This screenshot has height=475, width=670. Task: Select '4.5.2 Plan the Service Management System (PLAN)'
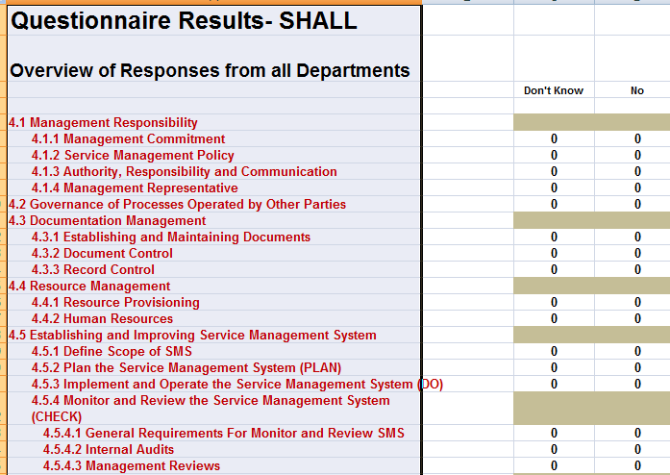click(x=186, y=367)
